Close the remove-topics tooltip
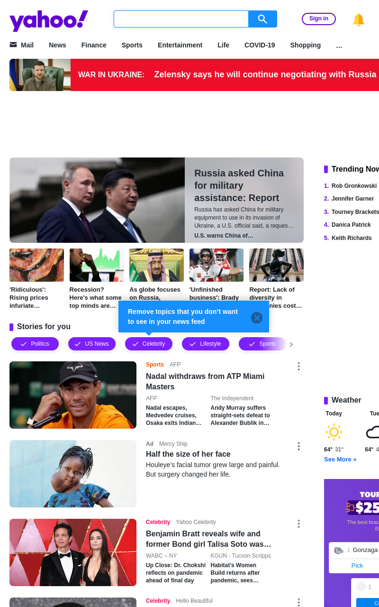Image resolution: width=379 pixels, height=607 pixels. point(257,318)
